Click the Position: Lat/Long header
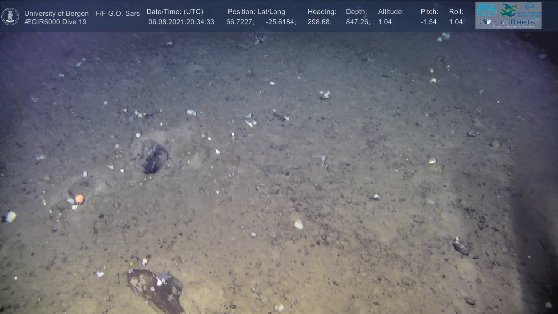Screen dimensions: 558x314 pos(256,12)
